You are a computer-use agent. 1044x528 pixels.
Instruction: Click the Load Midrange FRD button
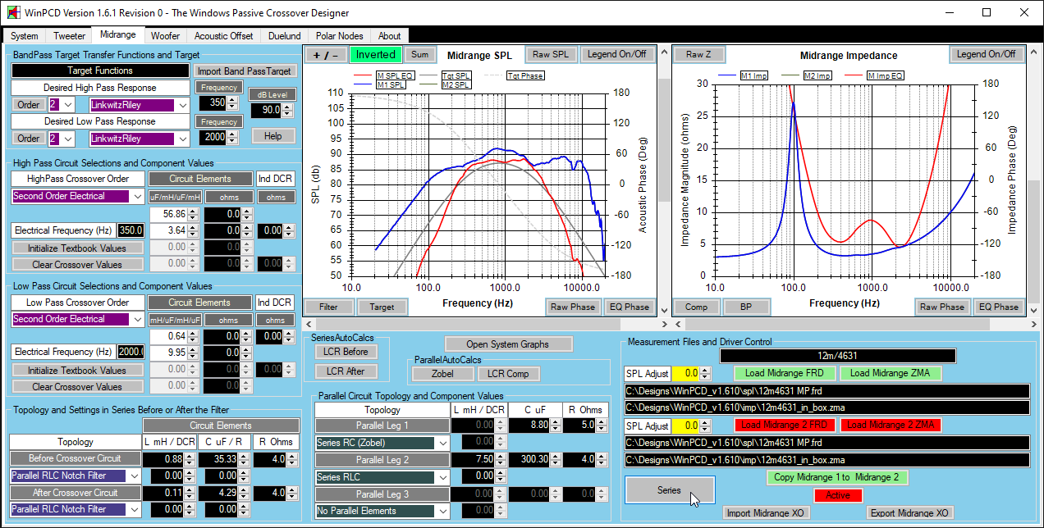click(785, 373)
